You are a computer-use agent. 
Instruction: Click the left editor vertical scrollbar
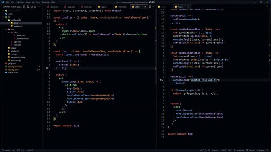[155, 46]
